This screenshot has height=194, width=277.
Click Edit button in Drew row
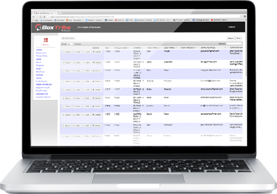[87, 90]
